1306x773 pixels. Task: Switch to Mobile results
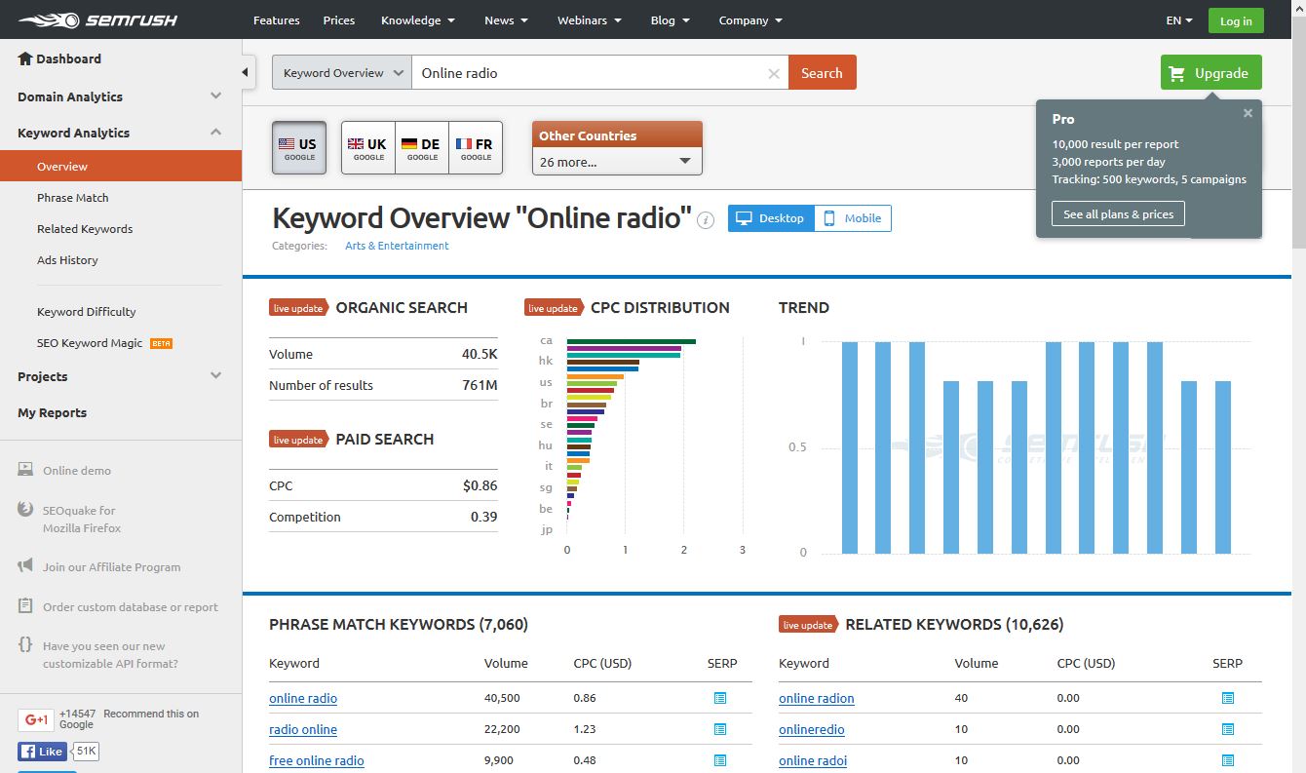[x=853, y=218]
